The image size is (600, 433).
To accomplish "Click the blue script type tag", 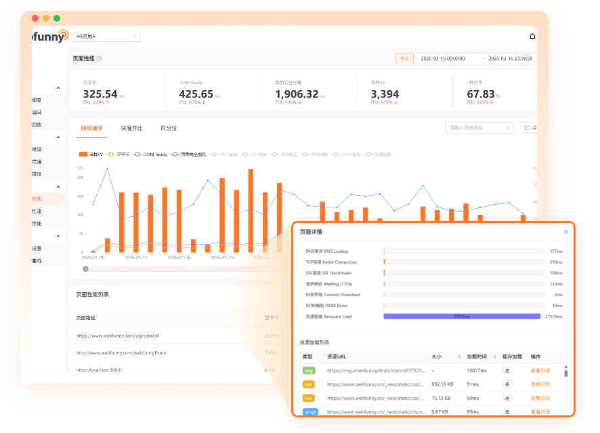I will pyautogui.click(x=309, y=411).
